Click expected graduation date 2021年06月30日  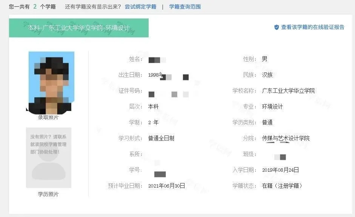coord(166,186)
